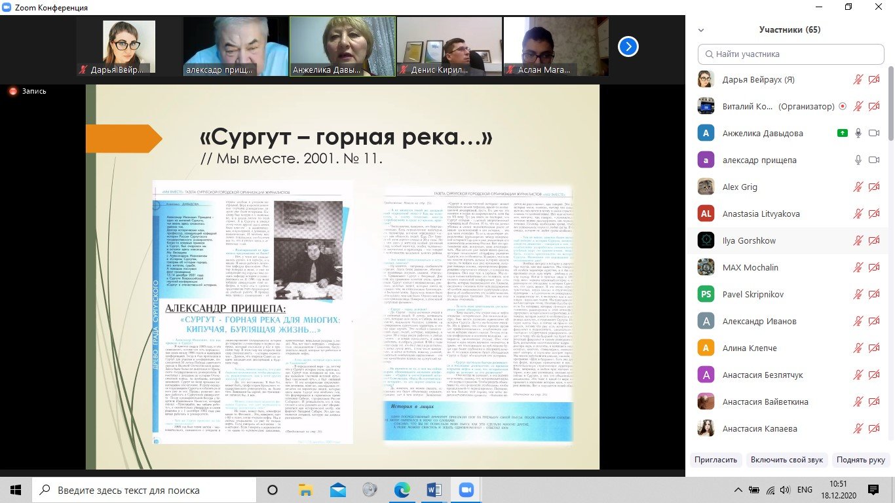Screen dimensions: 895x503
Task: Click Виталий Ко's recording status icon
Action: (843, 106)
